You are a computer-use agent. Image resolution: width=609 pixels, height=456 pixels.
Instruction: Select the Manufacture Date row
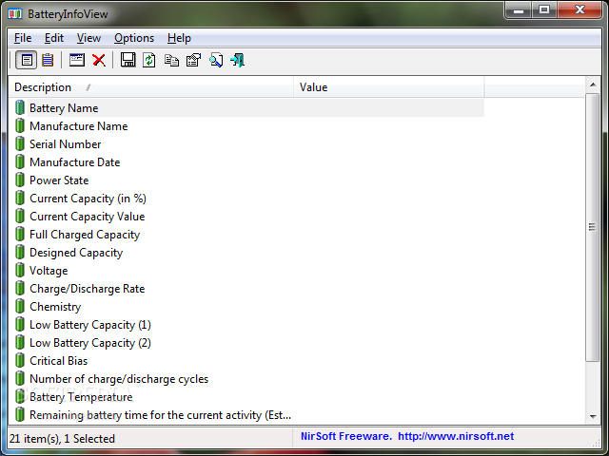click(x=248, y=162)
